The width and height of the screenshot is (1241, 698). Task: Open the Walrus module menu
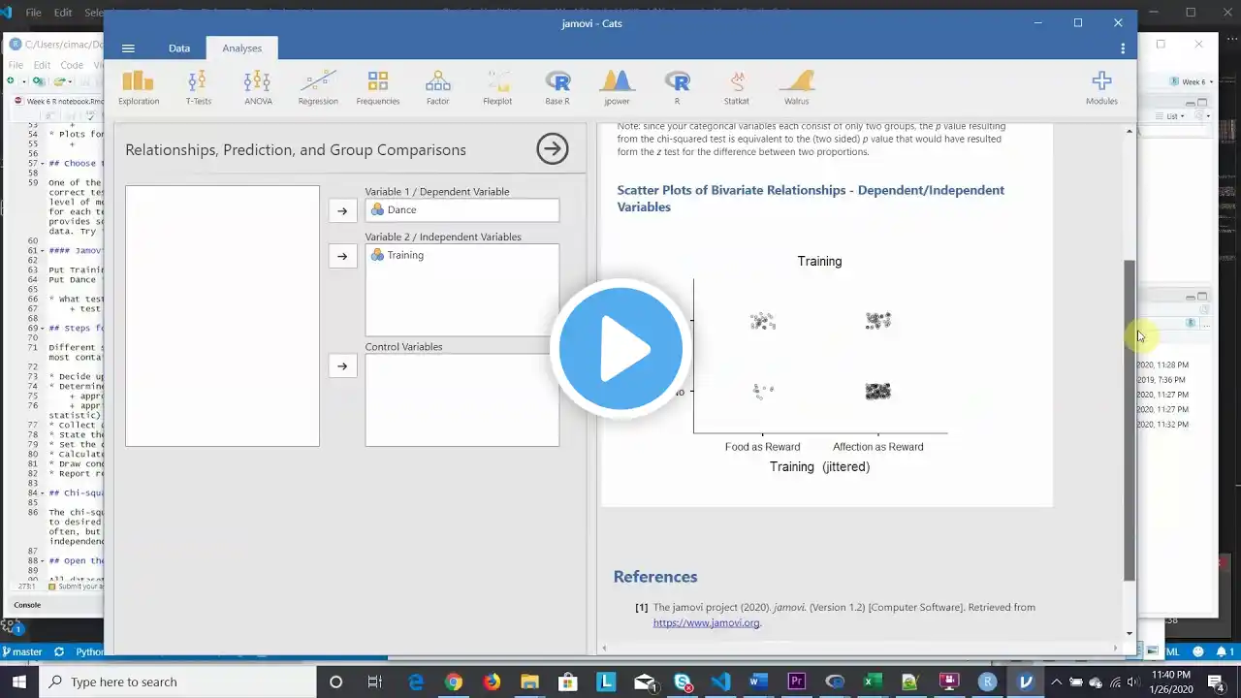coord(796,87)
